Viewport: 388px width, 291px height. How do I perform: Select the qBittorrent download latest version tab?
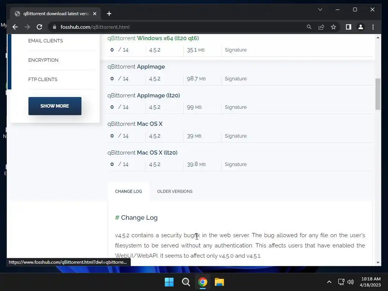(x=55, y=14)
